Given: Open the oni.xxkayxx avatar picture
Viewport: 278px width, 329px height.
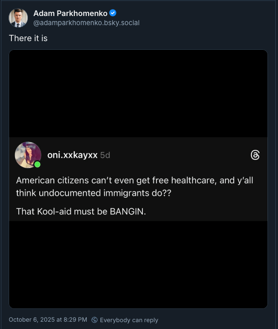Looking at the screenshot, I should [28, 154].
